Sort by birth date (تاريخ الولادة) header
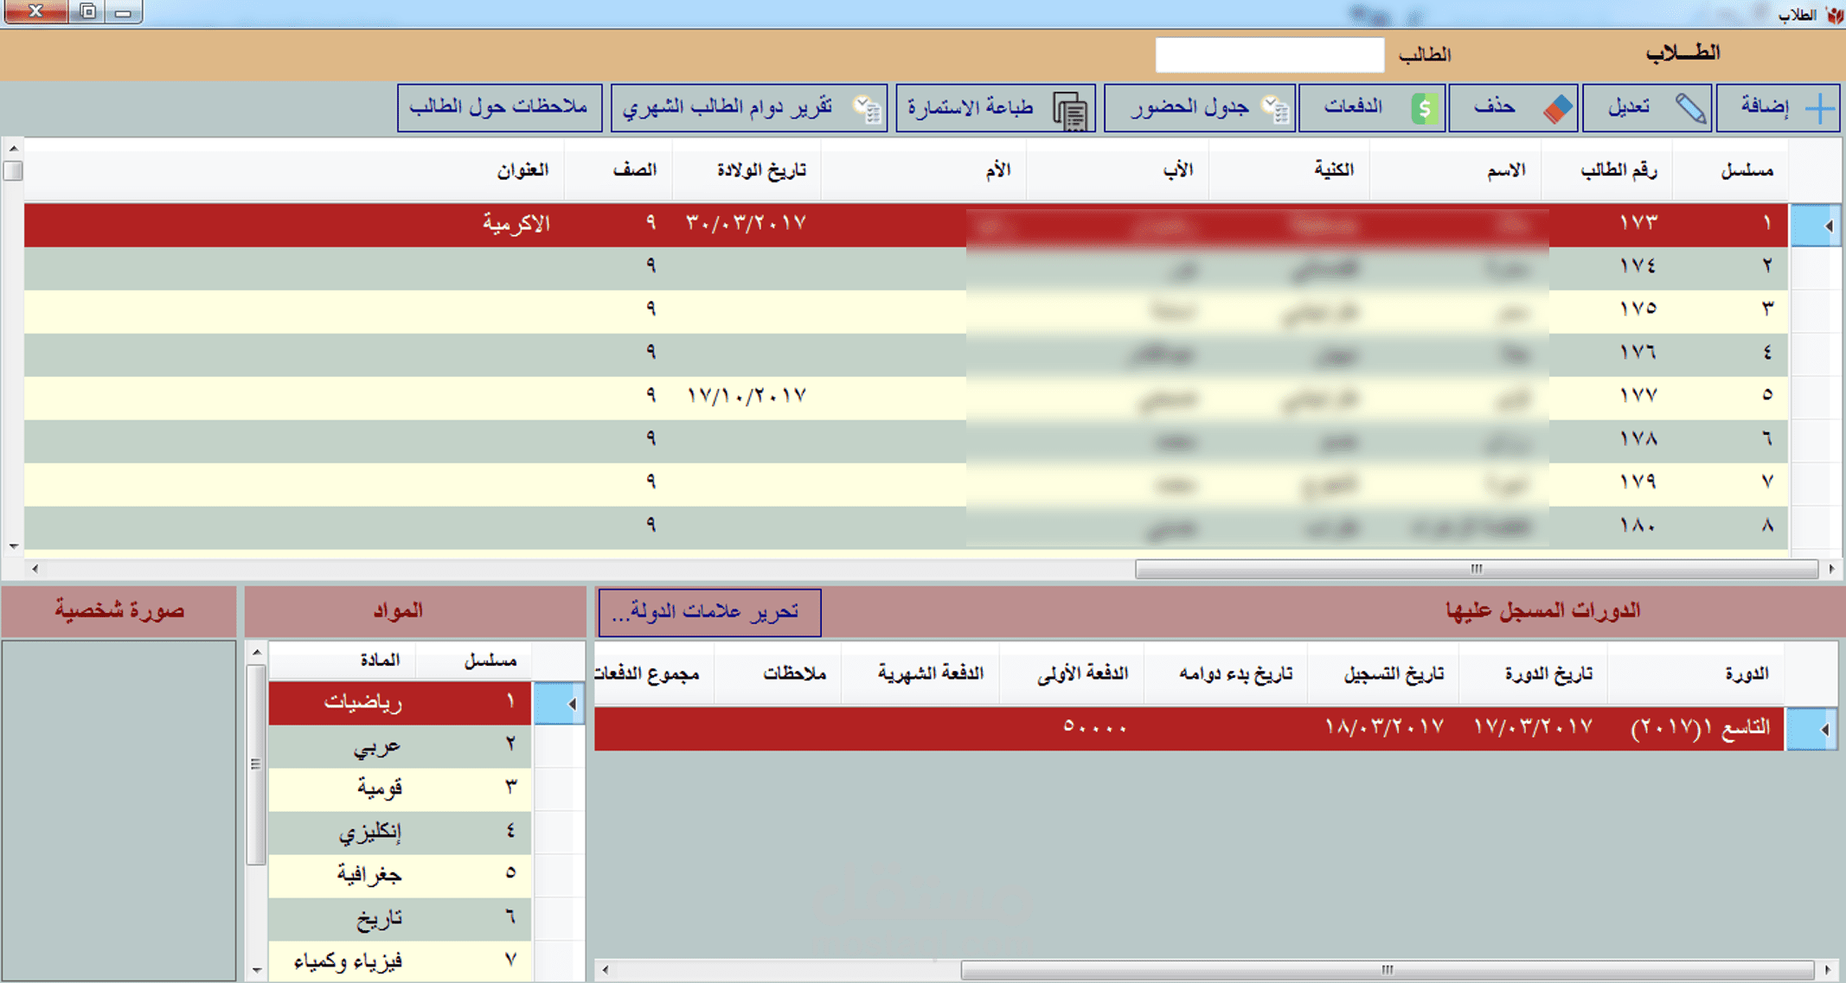The height and width of the screenshot is (983, 1846). [x=760, y=170]
